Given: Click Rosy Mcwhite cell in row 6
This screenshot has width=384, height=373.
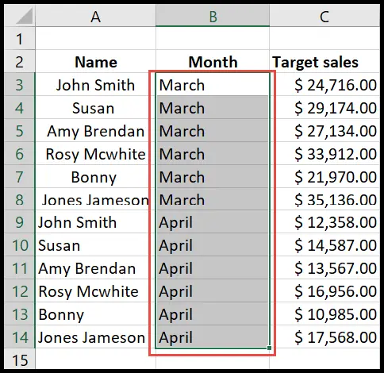Looking at the screenshot, I should (x=95, y=153).
